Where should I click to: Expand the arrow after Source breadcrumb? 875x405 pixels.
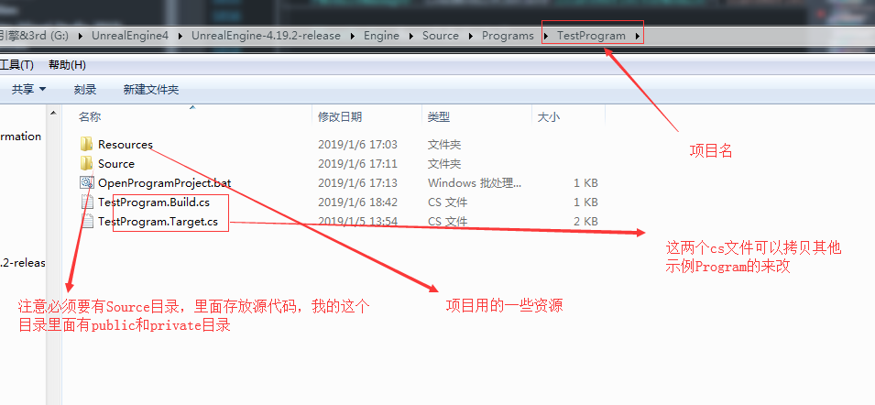[470, 37]
